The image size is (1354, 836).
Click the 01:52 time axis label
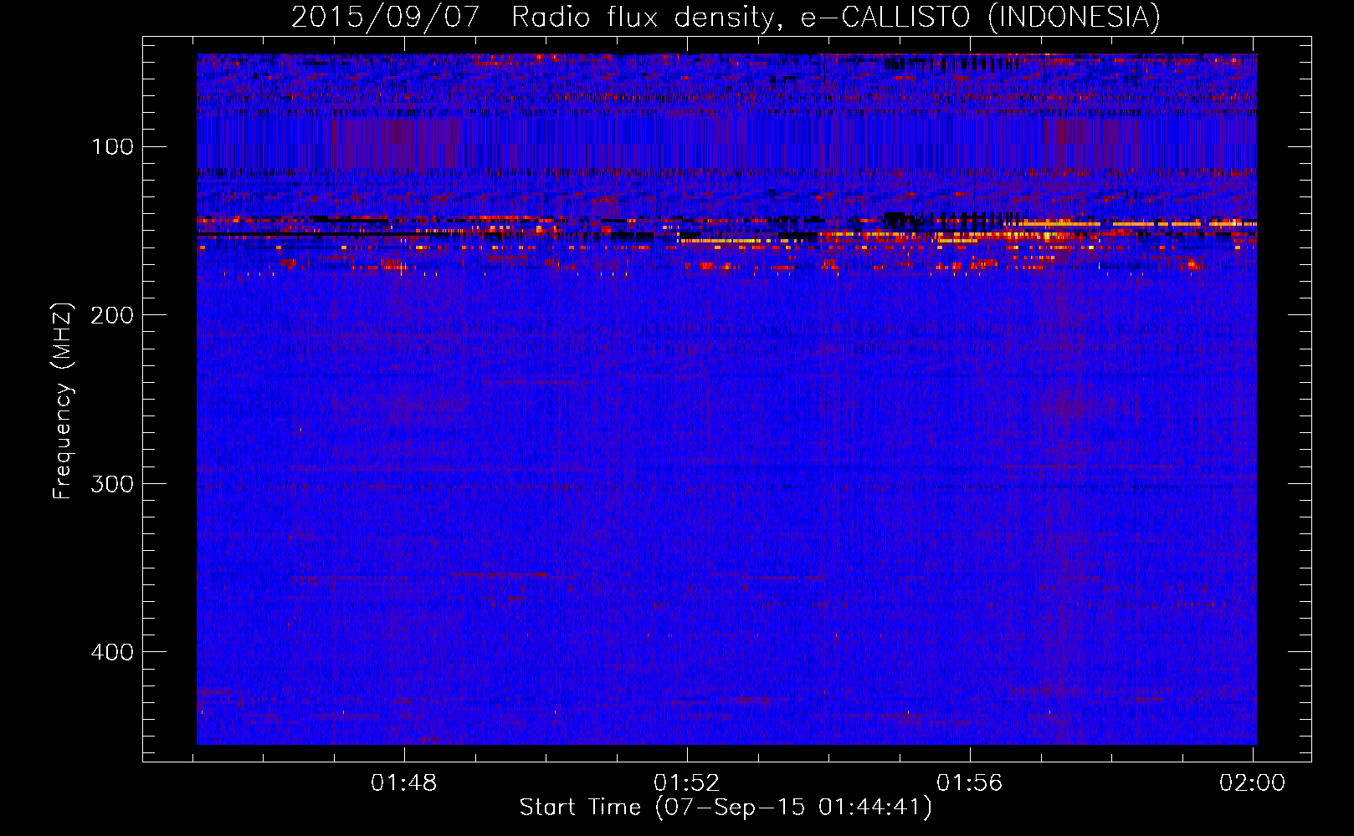687,783
